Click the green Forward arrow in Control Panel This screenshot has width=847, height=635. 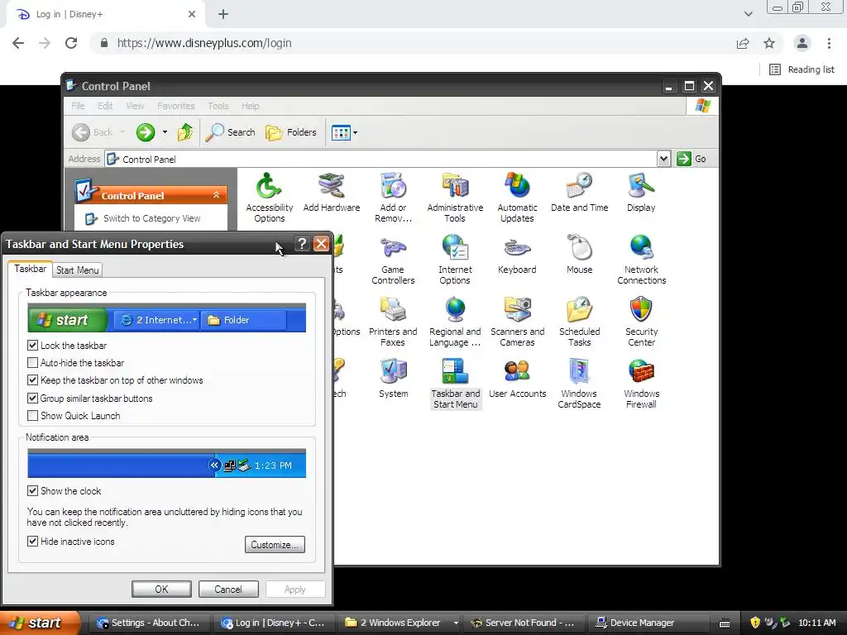pyautogui.click(x=146, y=132)
